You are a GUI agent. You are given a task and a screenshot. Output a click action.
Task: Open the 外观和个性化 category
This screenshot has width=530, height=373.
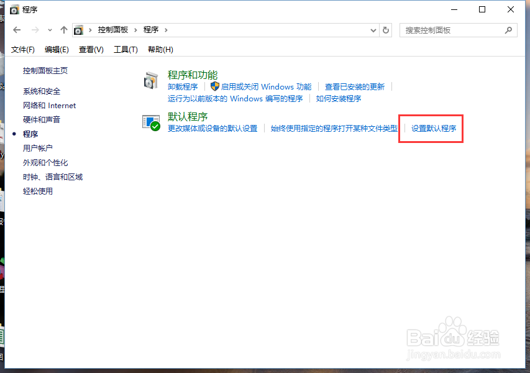(45, 163)
